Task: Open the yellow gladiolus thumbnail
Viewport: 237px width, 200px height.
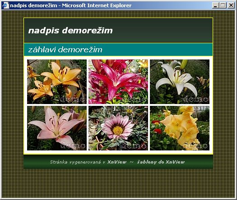Action: [180, 128]
